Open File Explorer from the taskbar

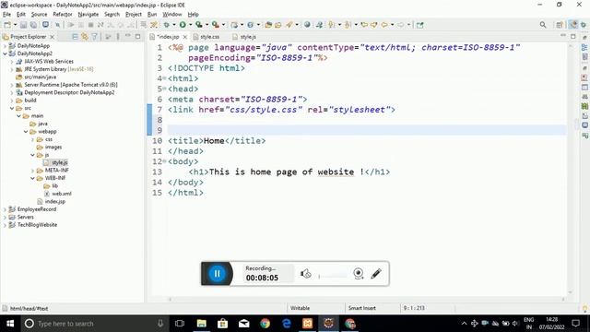[202, 324]
